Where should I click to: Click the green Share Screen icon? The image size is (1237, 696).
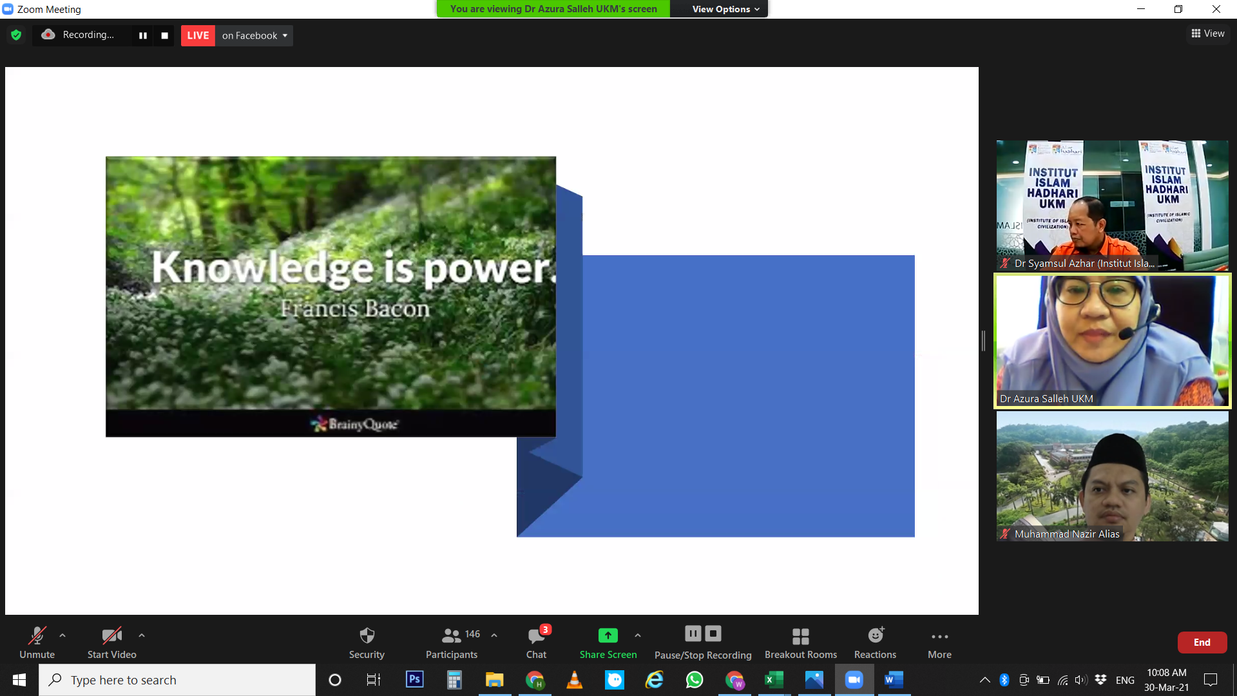(x=608, y=636)
